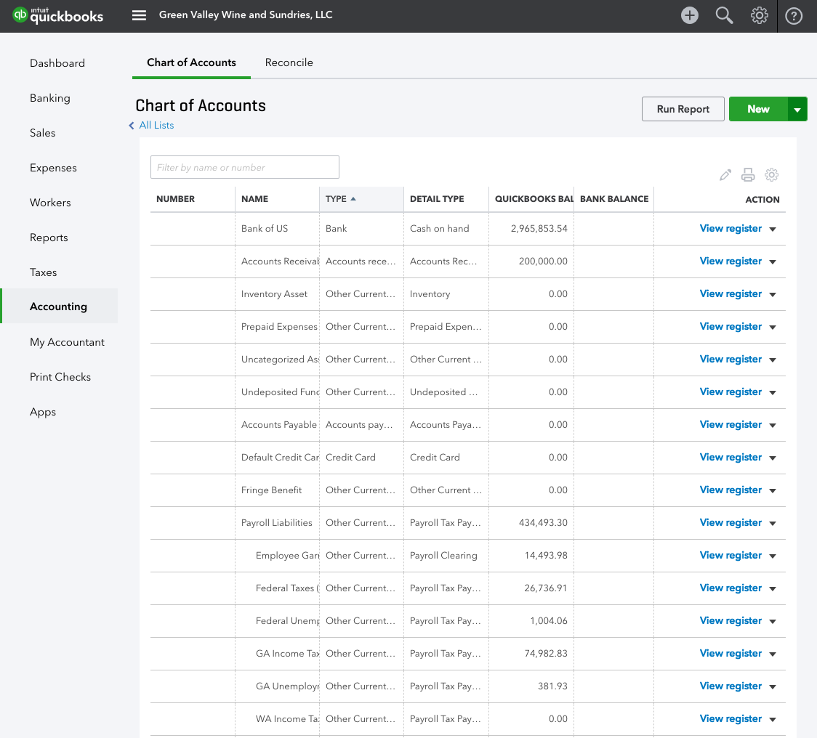Open action dropdown for Payroll Liabilities row

(x=773, y=524)
